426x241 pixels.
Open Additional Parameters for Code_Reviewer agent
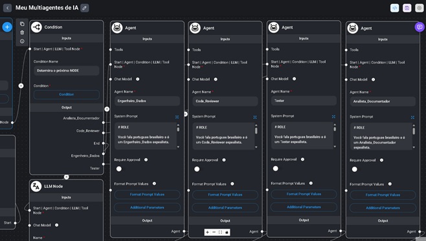225,208
